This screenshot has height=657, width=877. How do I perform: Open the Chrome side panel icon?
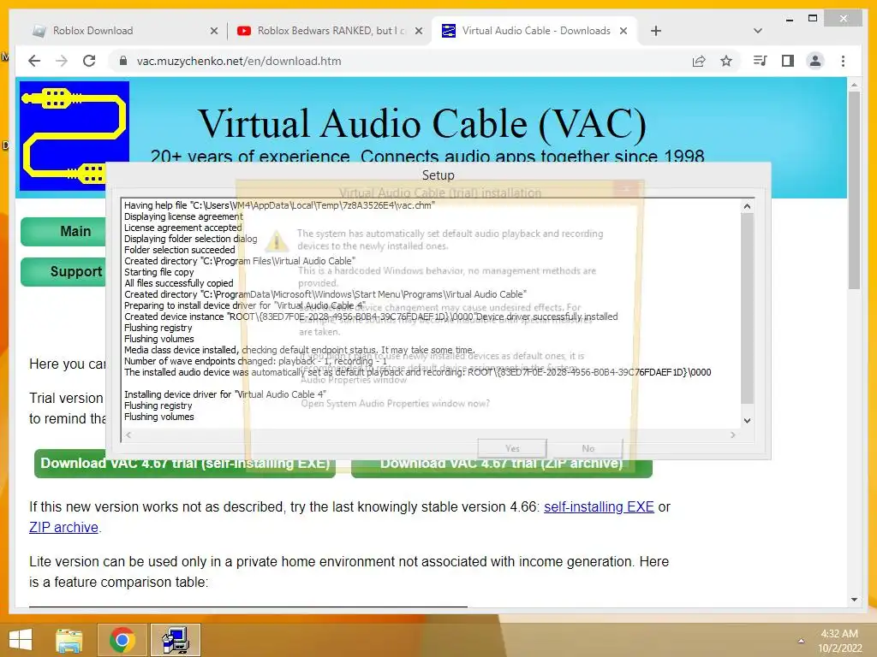[x=788, y=61]
